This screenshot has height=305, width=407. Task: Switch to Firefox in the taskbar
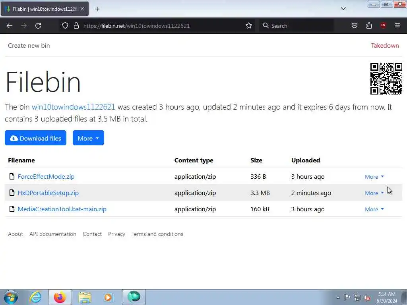[x=60, y=297]
